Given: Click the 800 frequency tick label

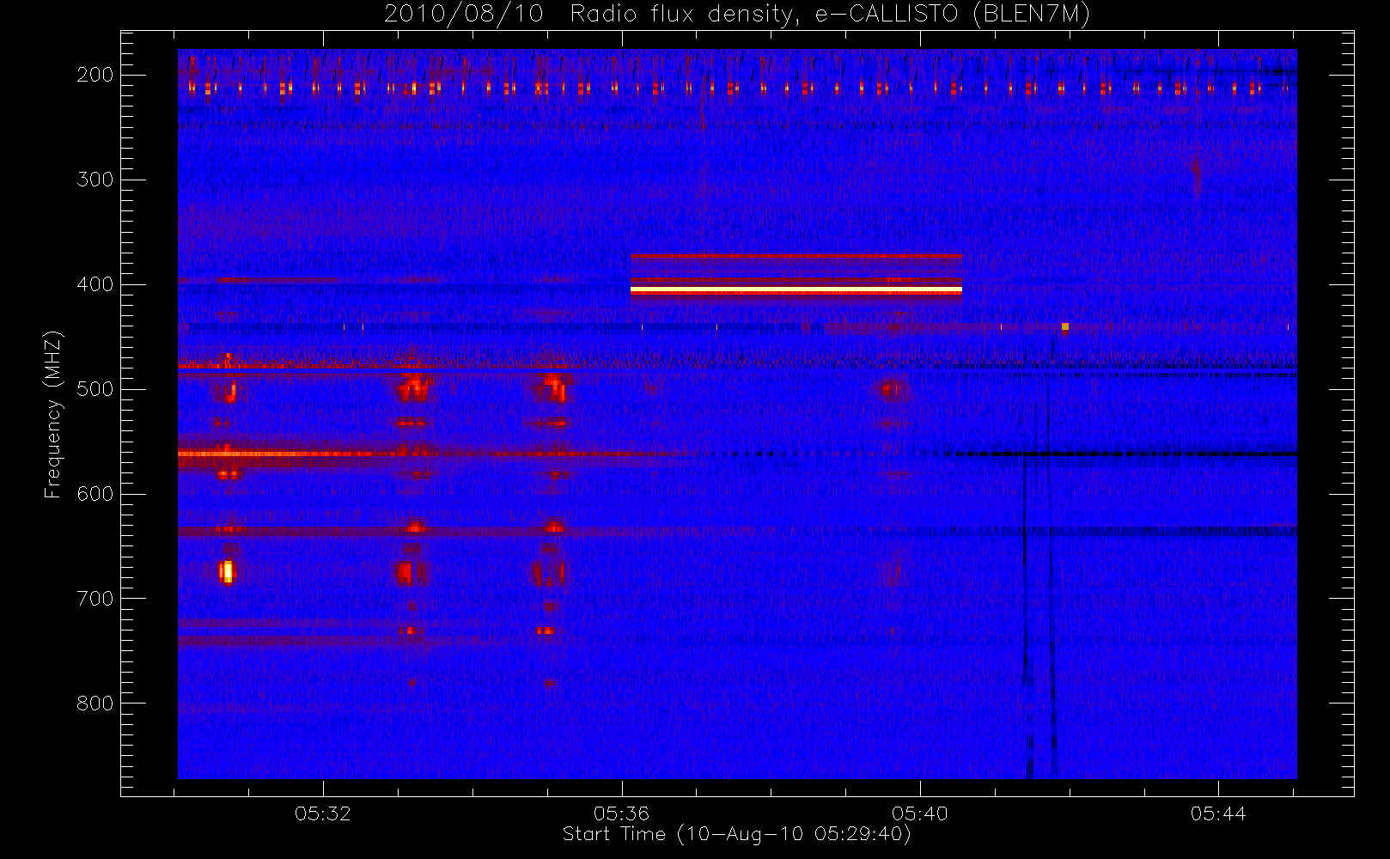Looking at the screenshot, I should [95, 704].
